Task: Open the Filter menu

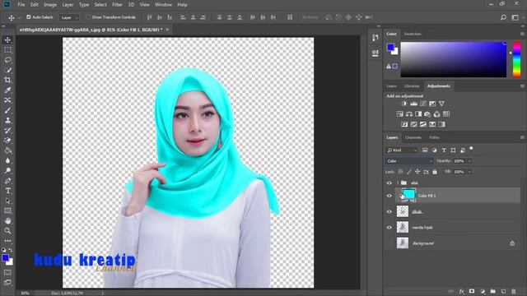Action: (117, 5)
